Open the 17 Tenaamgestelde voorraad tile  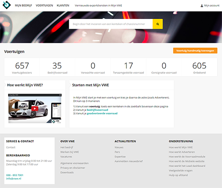(x=128, y=67)
